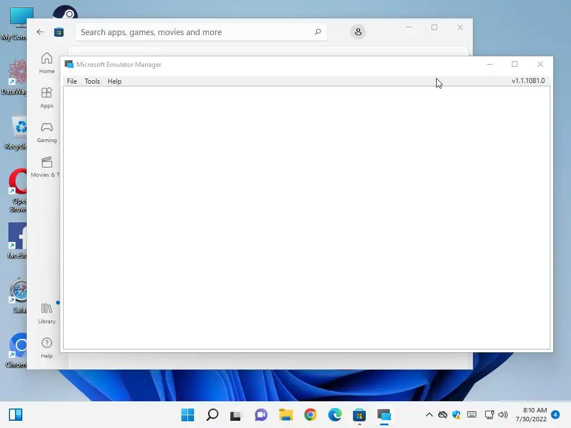
Task: Open Help in Microsoft Store sidebar
Action: click(x=47, y=348)
